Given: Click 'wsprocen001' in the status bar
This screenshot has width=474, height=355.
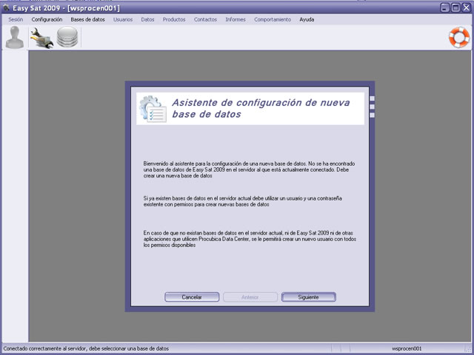Looking at the screenshot, I should 407,348.
